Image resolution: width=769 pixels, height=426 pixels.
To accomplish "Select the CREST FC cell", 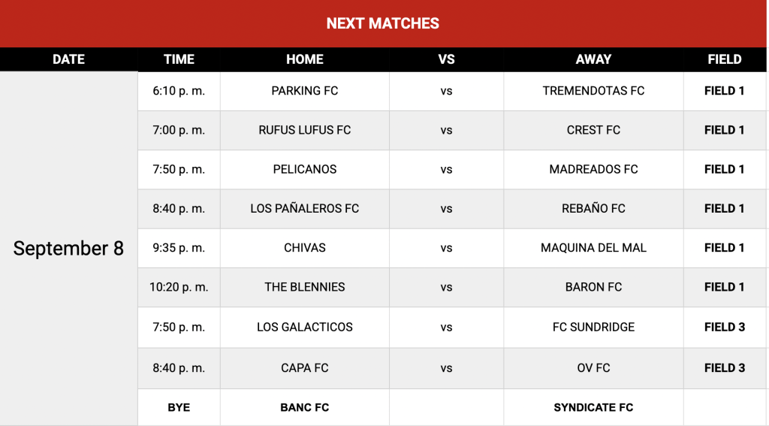I will (593, 130).
